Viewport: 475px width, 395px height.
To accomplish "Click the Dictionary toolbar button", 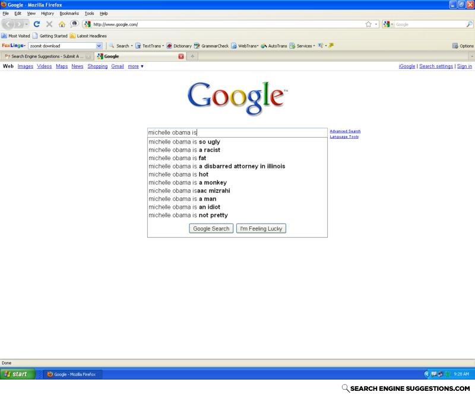I will click(179, 46).
